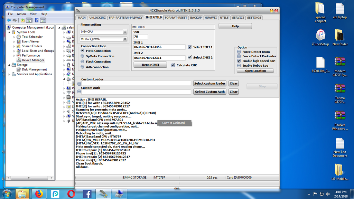The width and height of the screenshot is (354, 199).
Task: Click Sellect Custom Auth button
Action: tap(210, 92)
